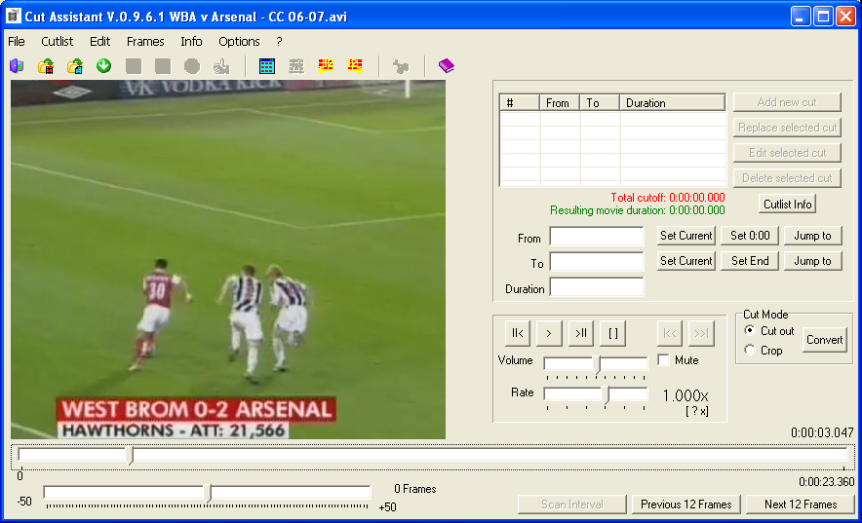The height and width of the screenshot is (523, 862).
Task: Click the green download cutlist arrow icon
Action: point(103,66)
